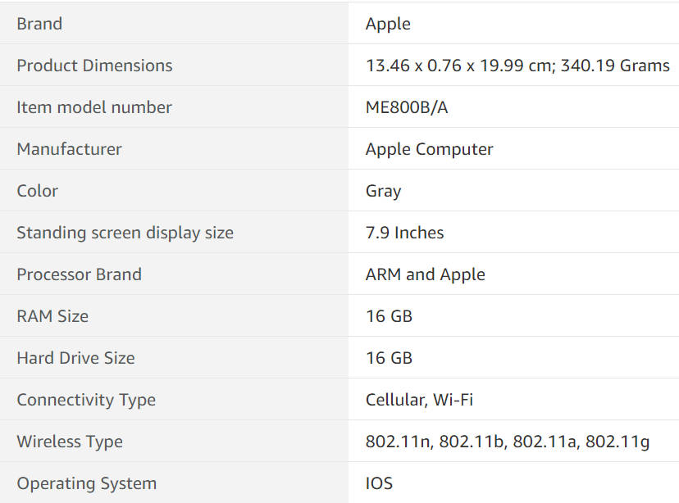Click the Item model number label
This screenshot has width=679, height=503.
94,107
